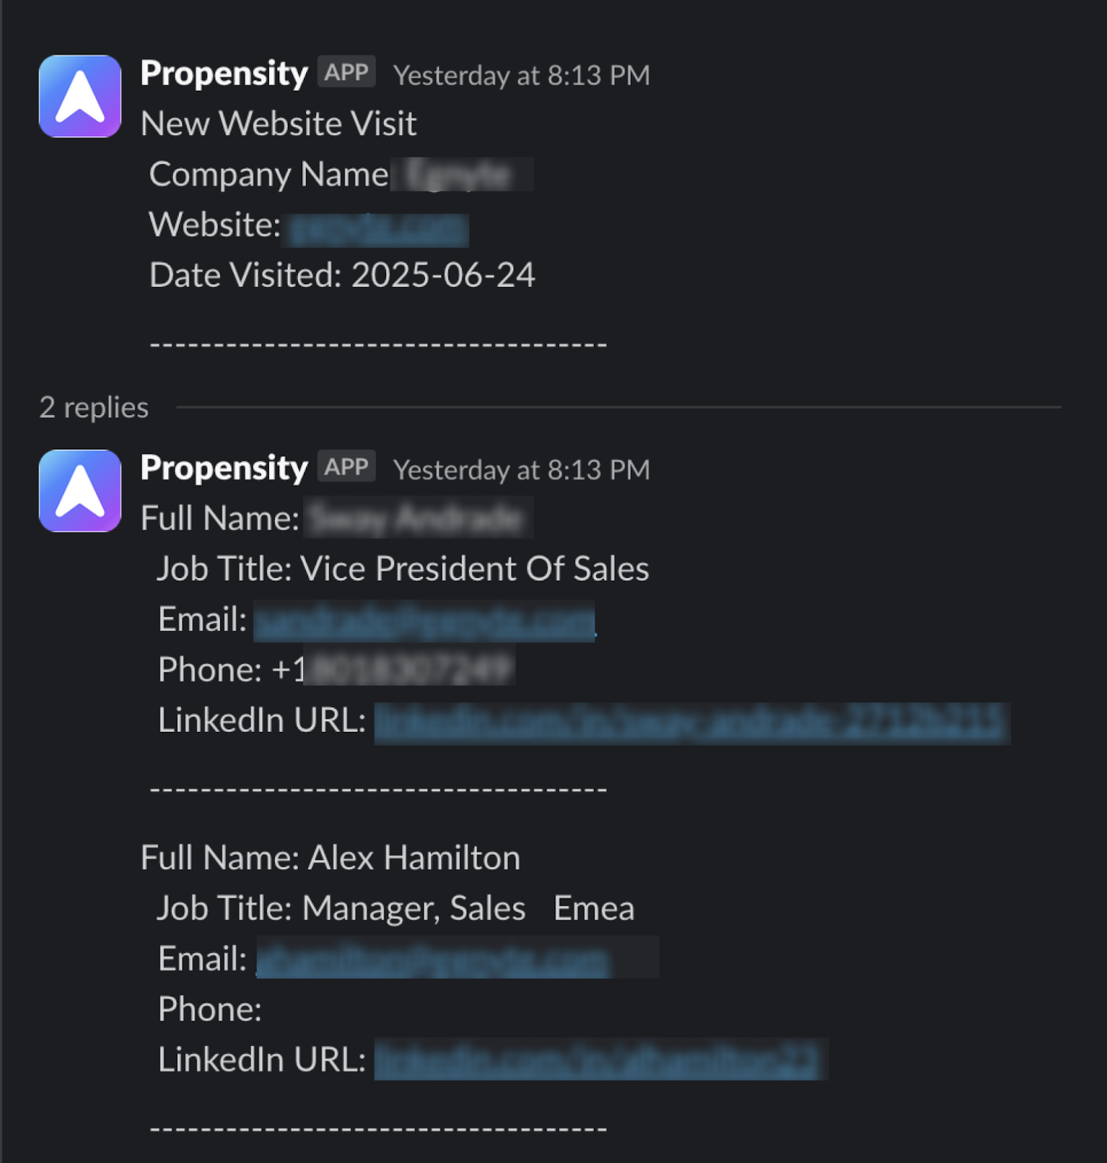Click the Date Visited 2025-06-24 text
The width and height of the screenshot is (1107, 1163).
click(x=342, y=275)
